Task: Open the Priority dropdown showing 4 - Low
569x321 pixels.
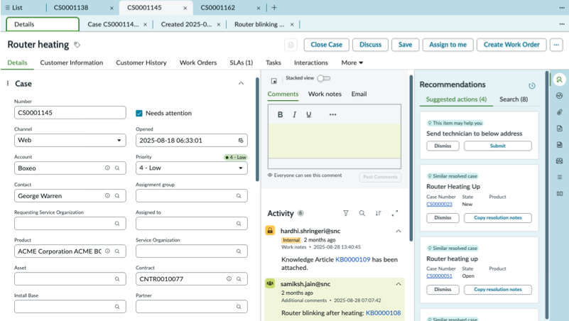Action: click(192, 168)
